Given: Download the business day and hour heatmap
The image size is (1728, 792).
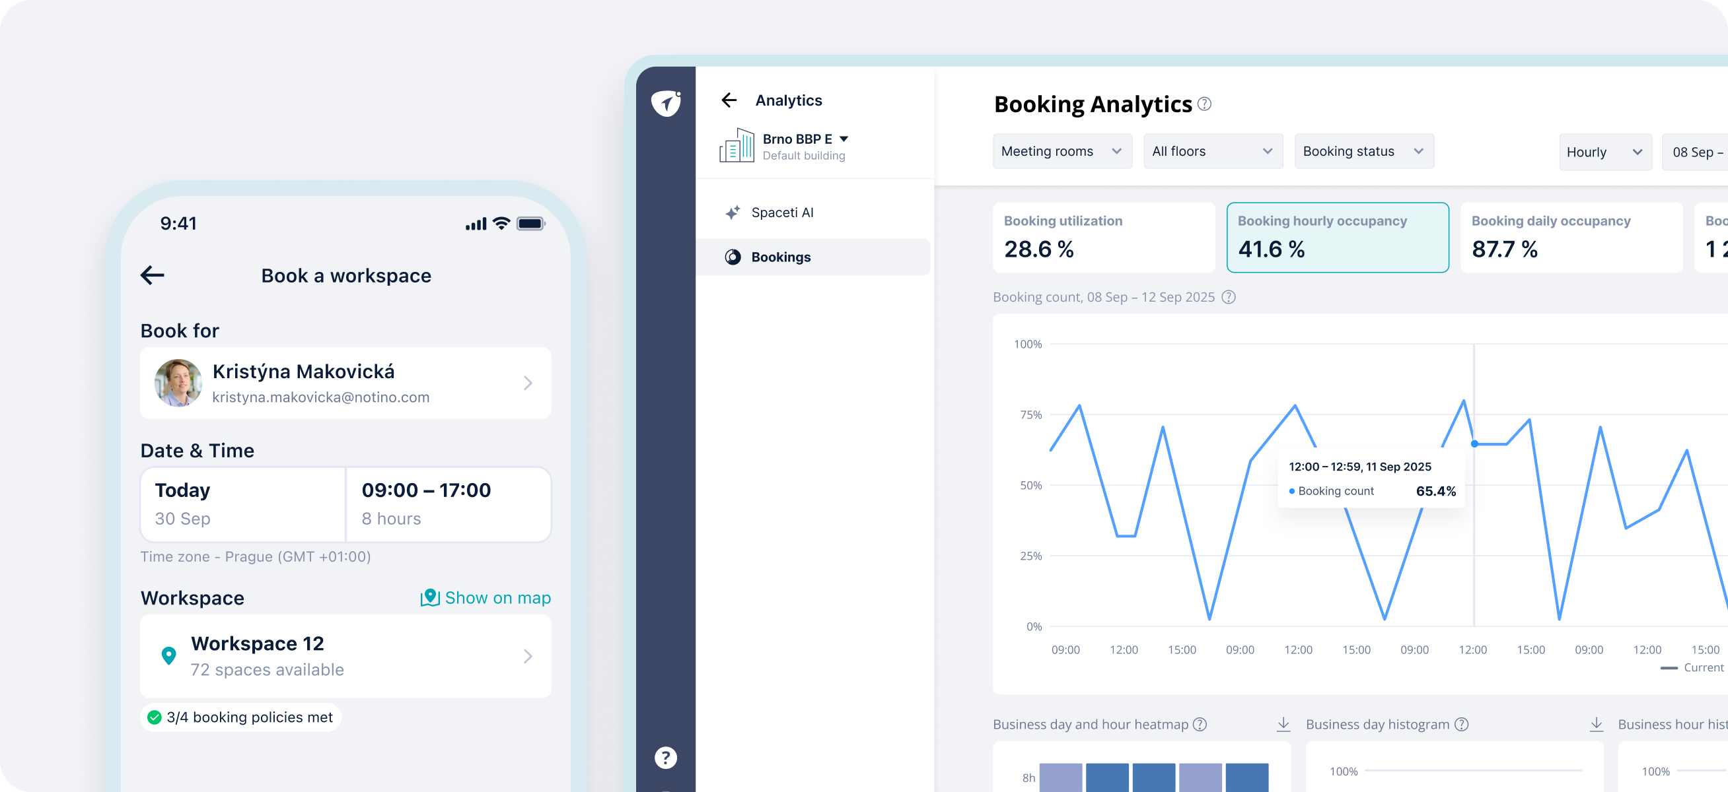Looking at the screenshot, I should 1283,723.
